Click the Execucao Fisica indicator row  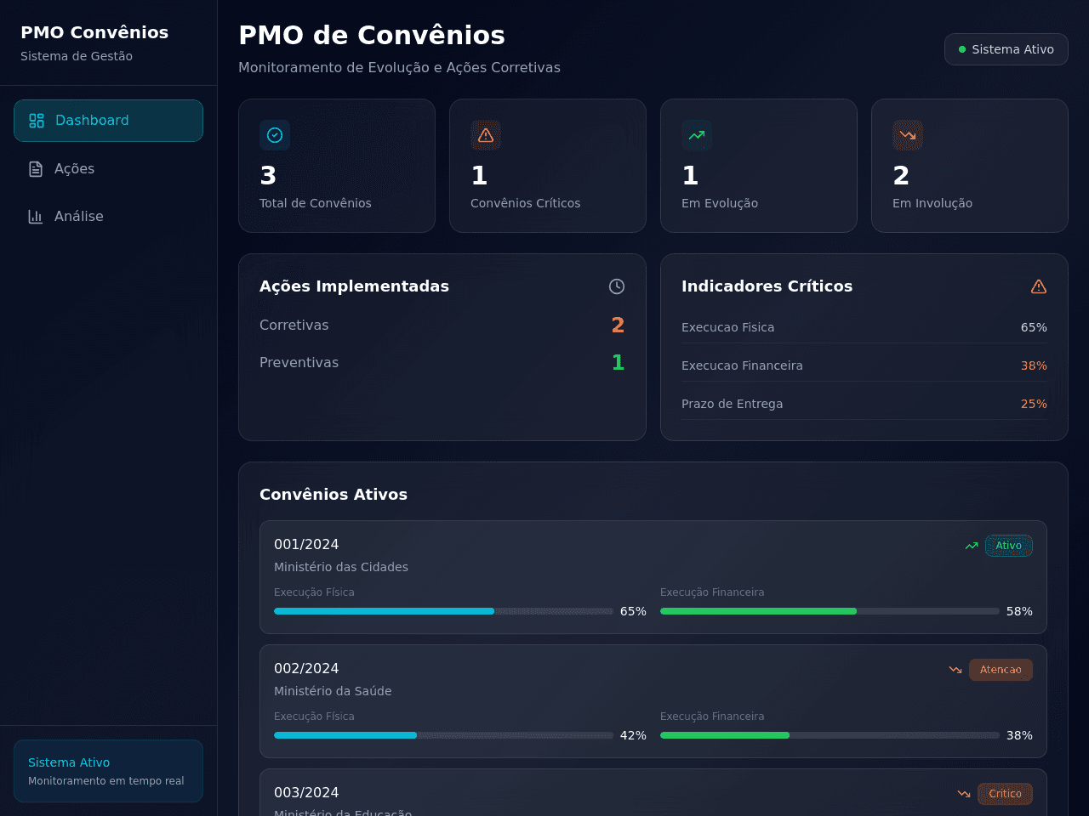point(864,327)
